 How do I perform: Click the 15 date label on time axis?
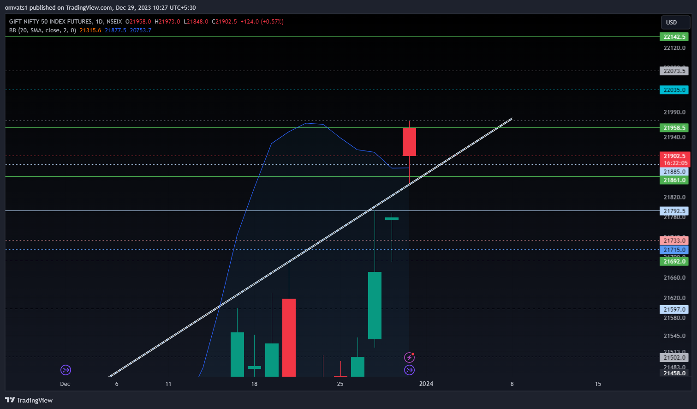point(598,384)
